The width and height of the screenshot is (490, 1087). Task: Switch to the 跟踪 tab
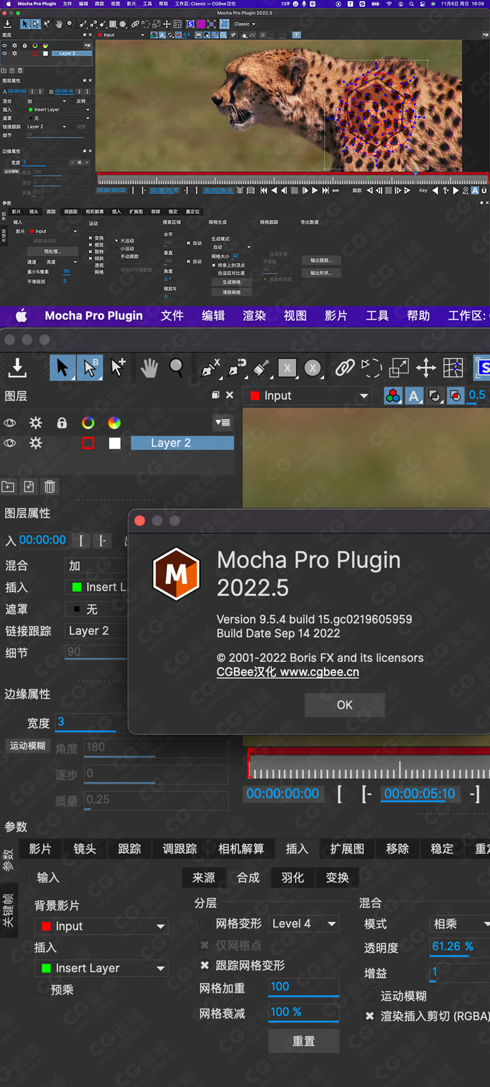point(129,848)
